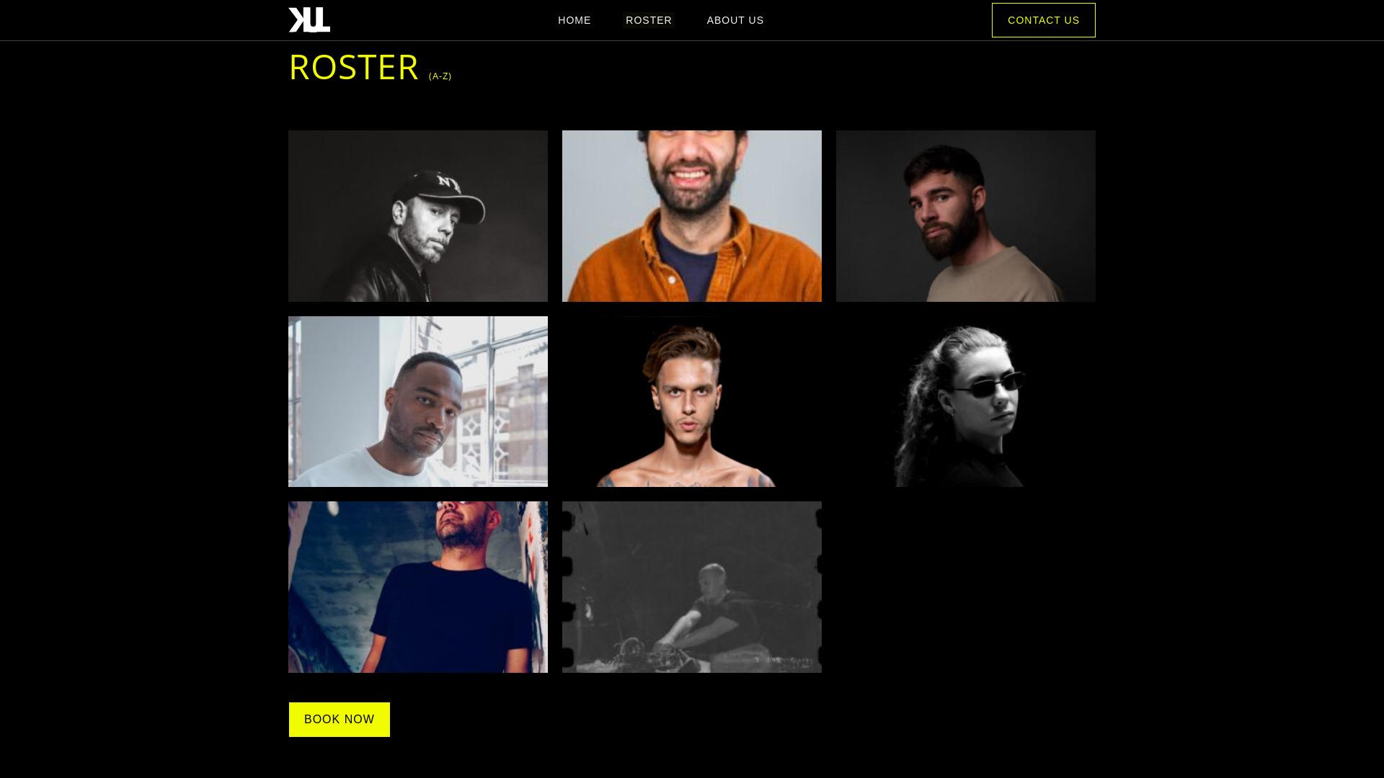Click the NY logo on the cap

[448, 183]
